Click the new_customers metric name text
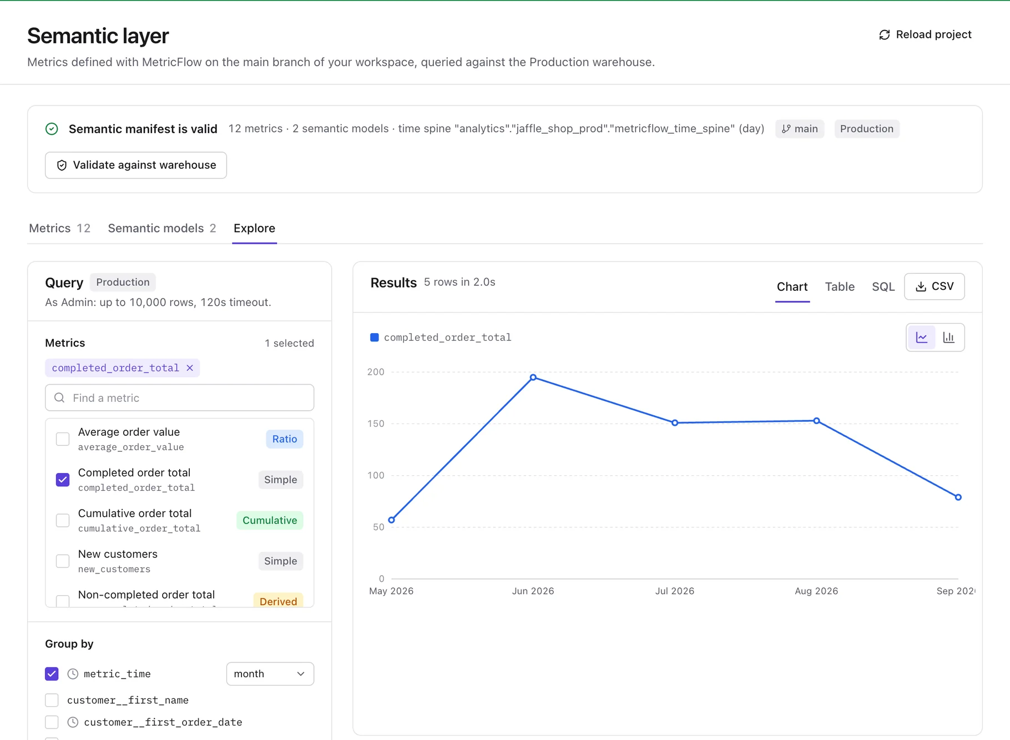 tap(114, 569)
